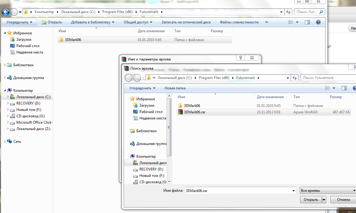Open the Explorer help icon

coord(318,22)
